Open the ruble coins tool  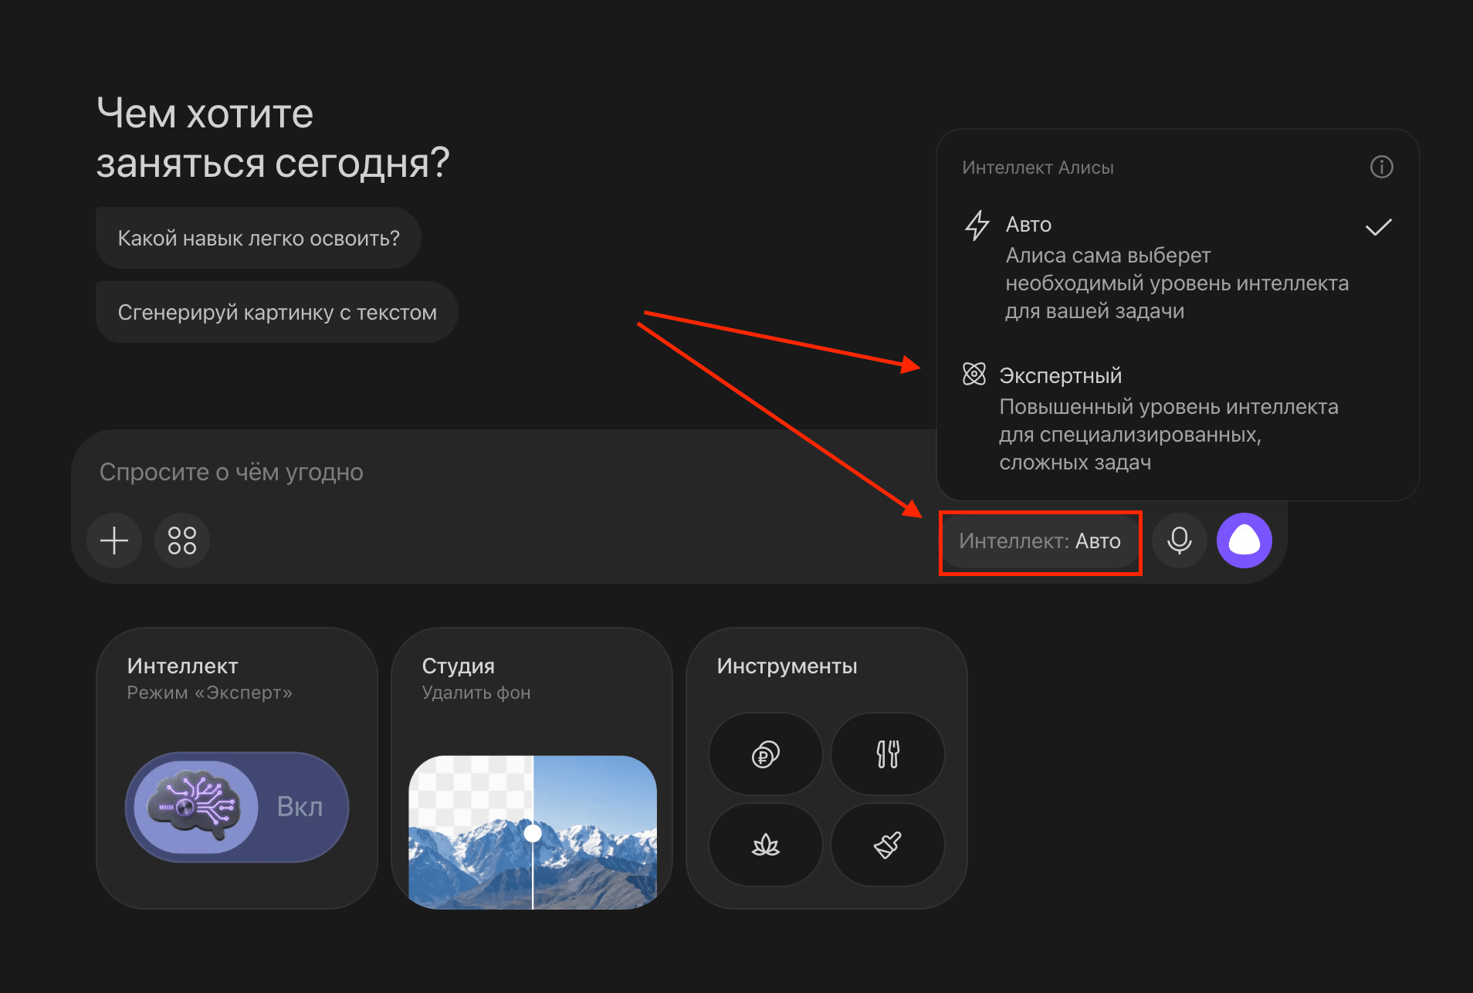click(x=766, y=754)
